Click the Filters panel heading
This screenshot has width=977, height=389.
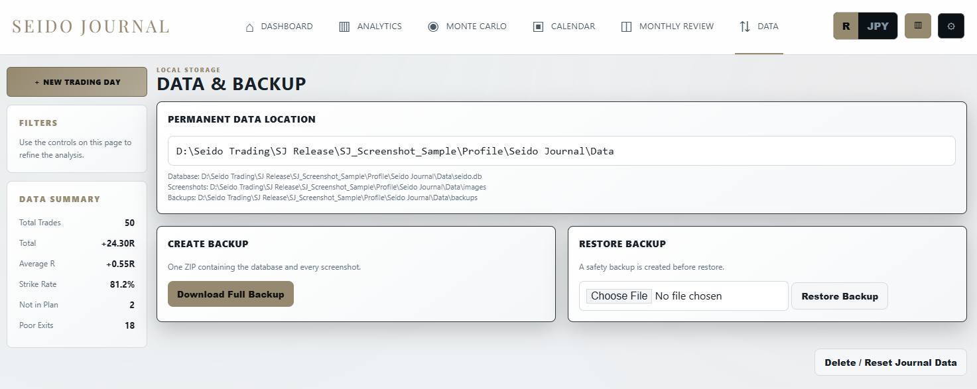pyautogui.click(x=38, y=123)
